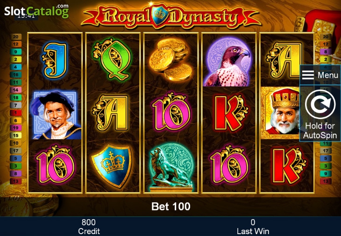The image size is (341, 236).
Task: Click the Royal Dynasty title banner
Action: [x=170, y=16]
